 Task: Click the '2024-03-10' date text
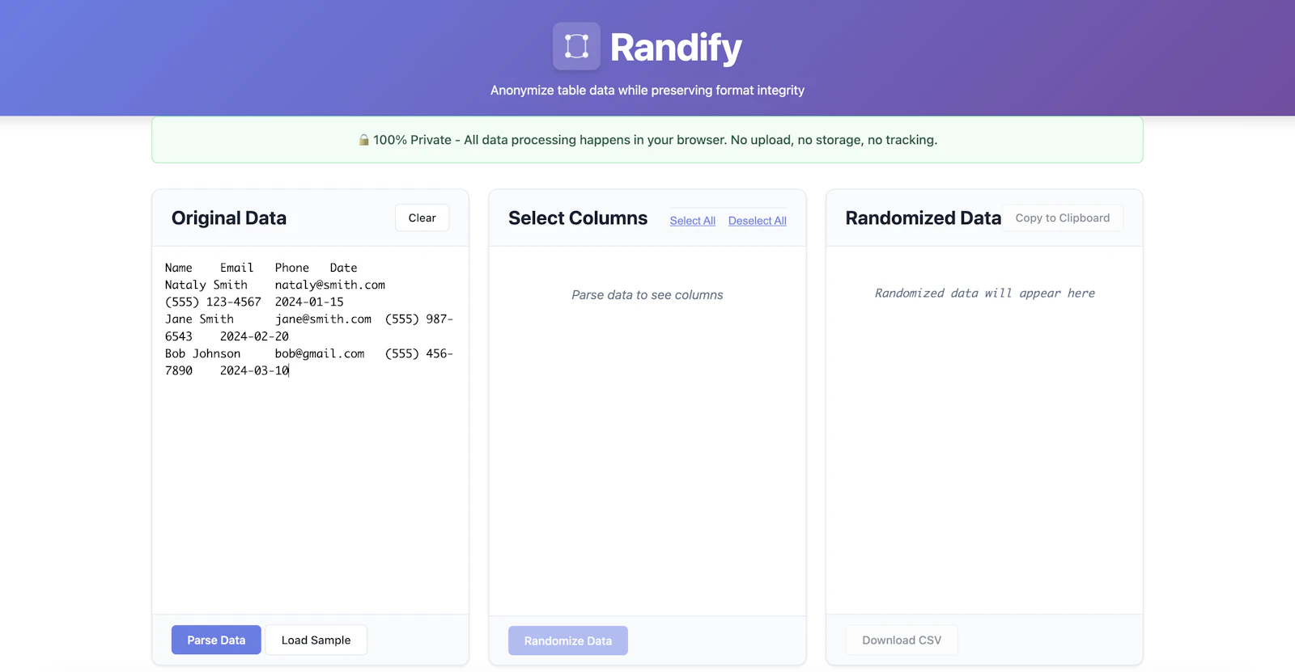pyautogui.click(x=254, y=370)
